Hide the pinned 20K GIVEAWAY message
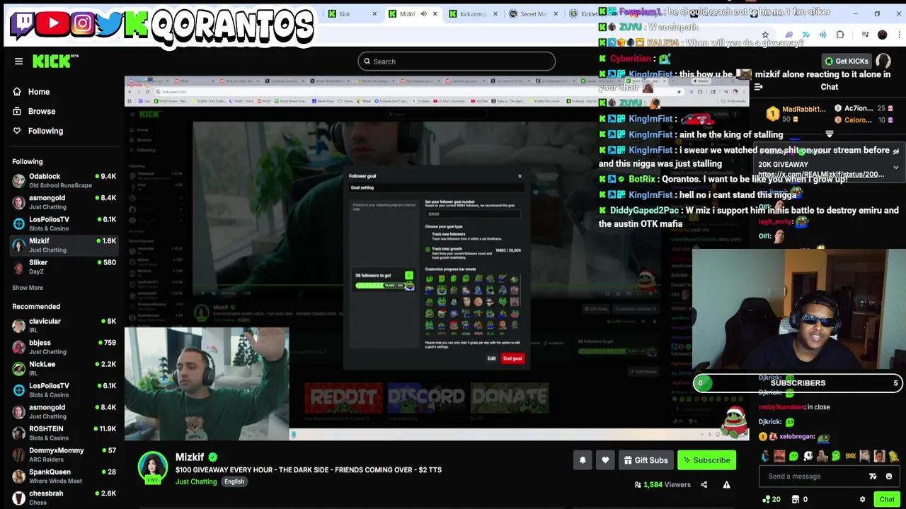 tap(895, 151)
